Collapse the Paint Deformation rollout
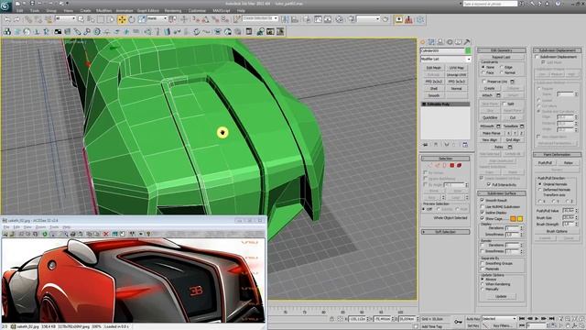Image resolution: width=586 pixels, height=330 pixels. click(x=557, y=155)
